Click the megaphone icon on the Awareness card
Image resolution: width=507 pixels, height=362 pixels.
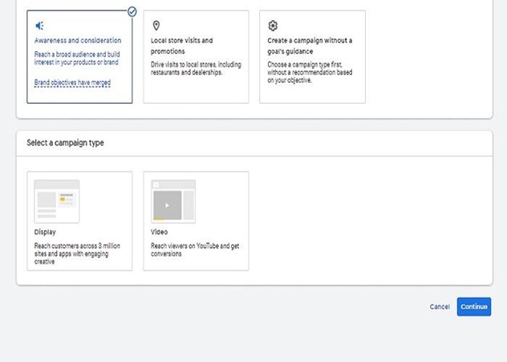pos(40,26)
